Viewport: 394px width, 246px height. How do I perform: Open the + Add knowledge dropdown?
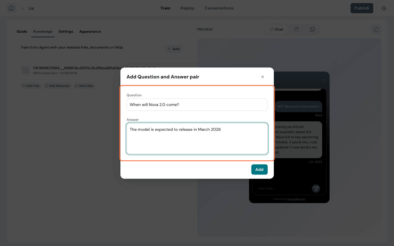173,49
